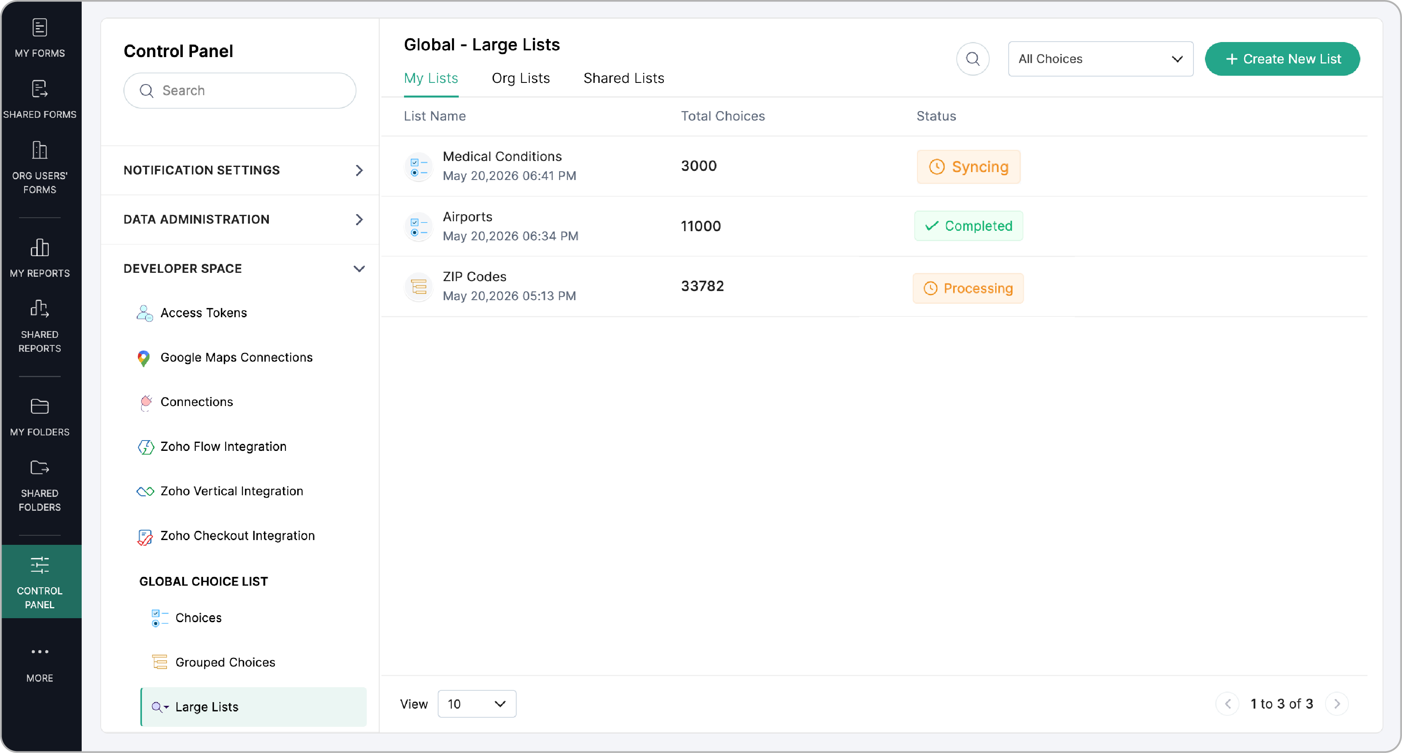Click the magnifier search icon beside All Choices
The width and height of the screenshot is (1402, 753).
[973, 59]
